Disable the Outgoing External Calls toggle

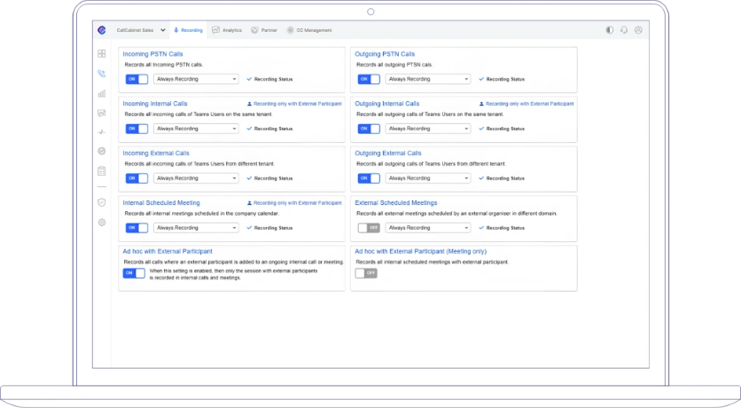[369, 178]
